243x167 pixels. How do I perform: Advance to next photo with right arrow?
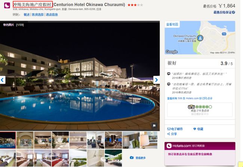pos(156,80)
